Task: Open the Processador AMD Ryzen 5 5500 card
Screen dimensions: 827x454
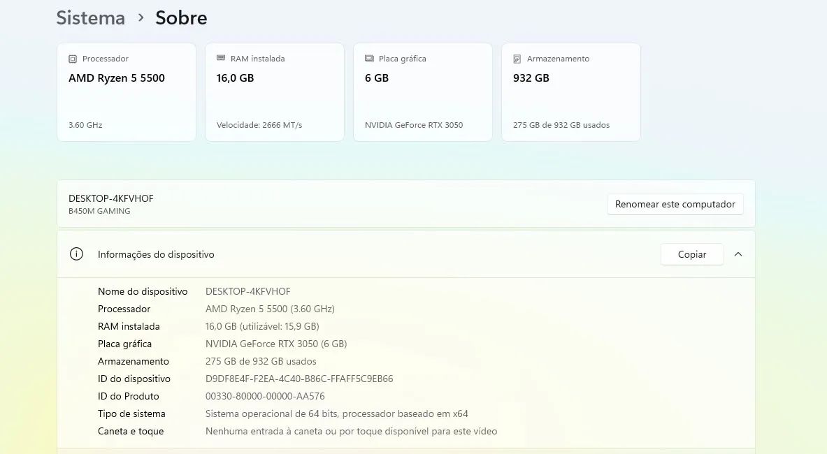Action: [127, 92]
